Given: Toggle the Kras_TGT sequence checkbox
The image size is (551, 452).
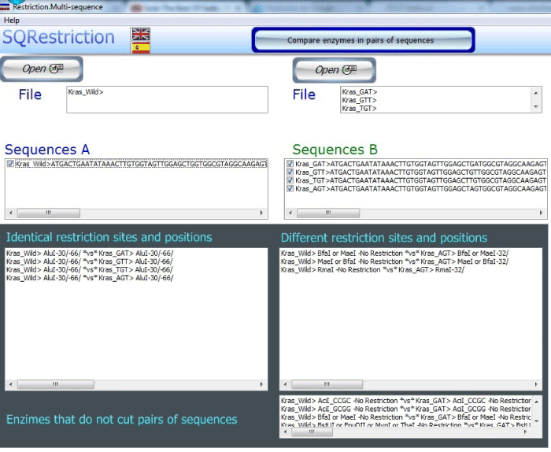Looking at the screenshot, I should [x=290, y=180].
